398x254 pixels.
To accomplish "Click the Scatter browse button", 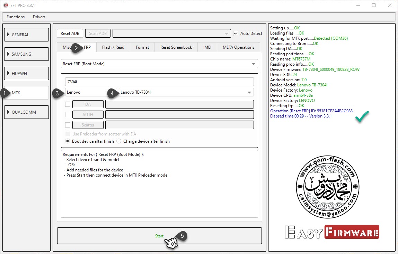I will point(88,125).
